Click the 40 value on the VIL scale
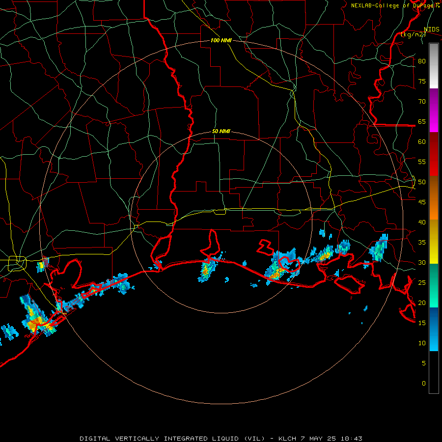442x442 pixels. tap(422, 222)
